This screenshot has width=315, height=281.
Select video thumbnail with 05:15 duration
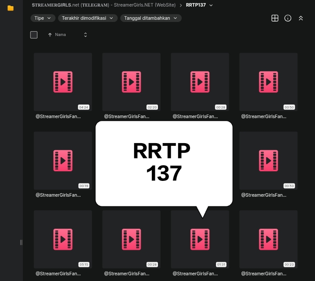coord(63,239)
